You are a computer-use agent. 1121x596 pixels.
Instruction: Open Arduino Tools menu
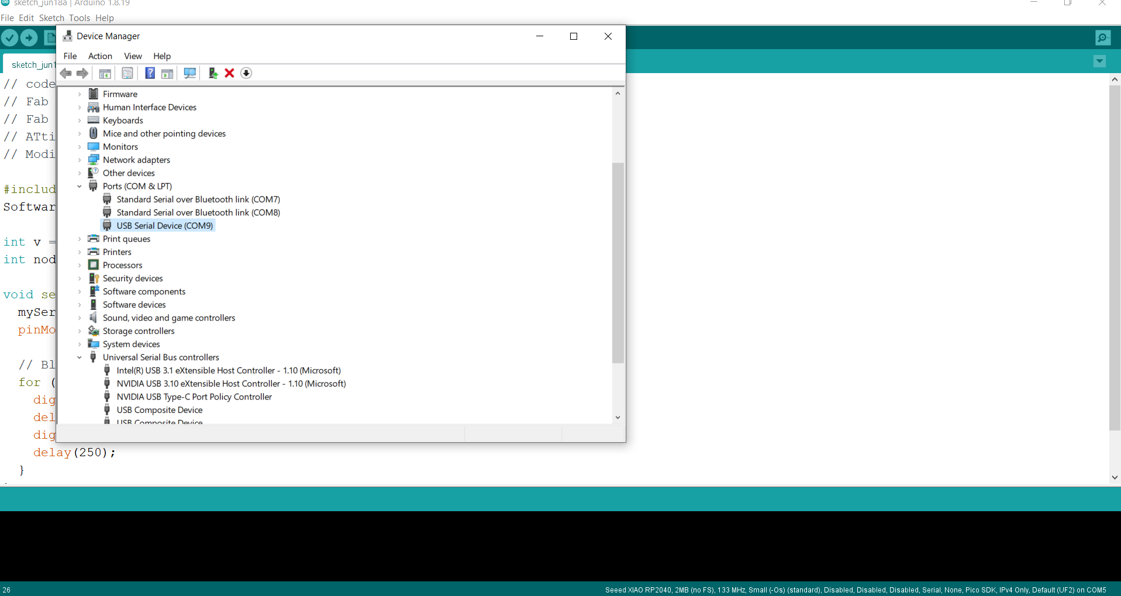point(80,18)
